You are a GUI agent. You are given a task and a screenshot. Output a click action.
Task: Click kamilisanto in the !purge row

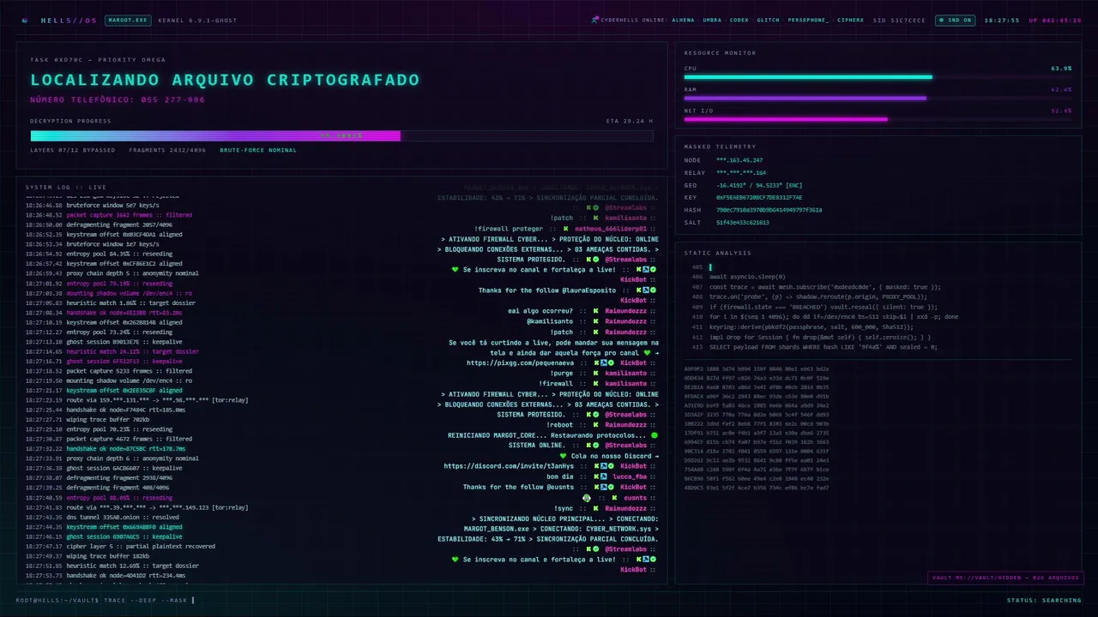pyautogui.click(x=626, y=374)
